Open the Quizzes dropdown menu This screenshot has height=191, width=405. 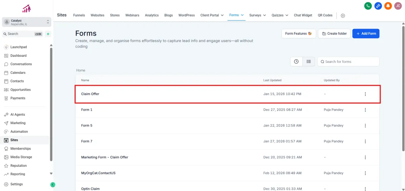280,15
